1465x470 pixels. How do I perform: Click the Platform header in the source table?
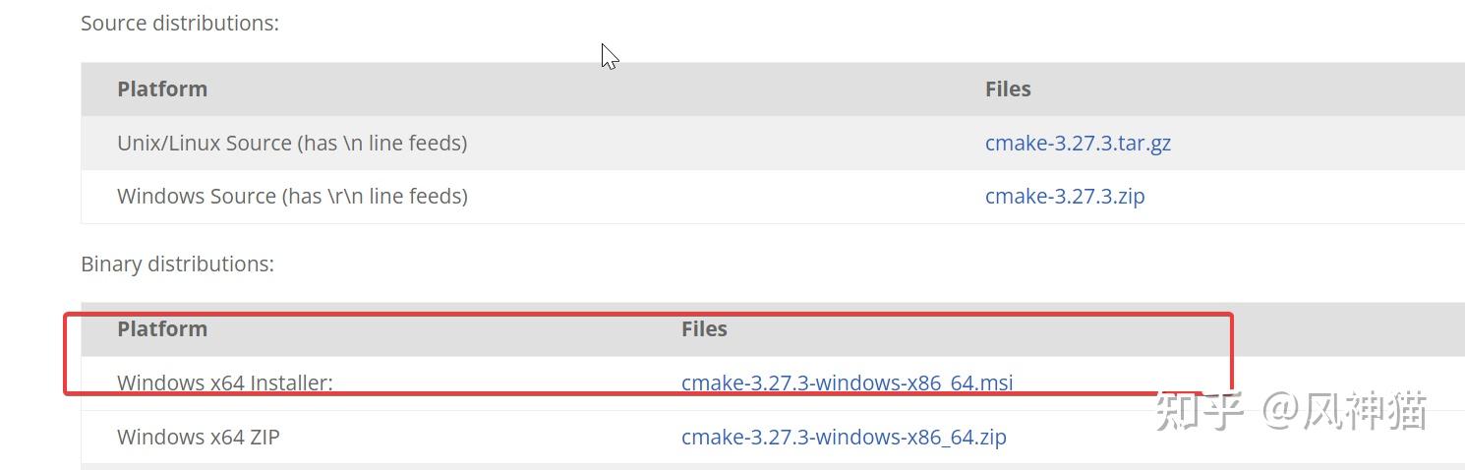tap(162, 88)
